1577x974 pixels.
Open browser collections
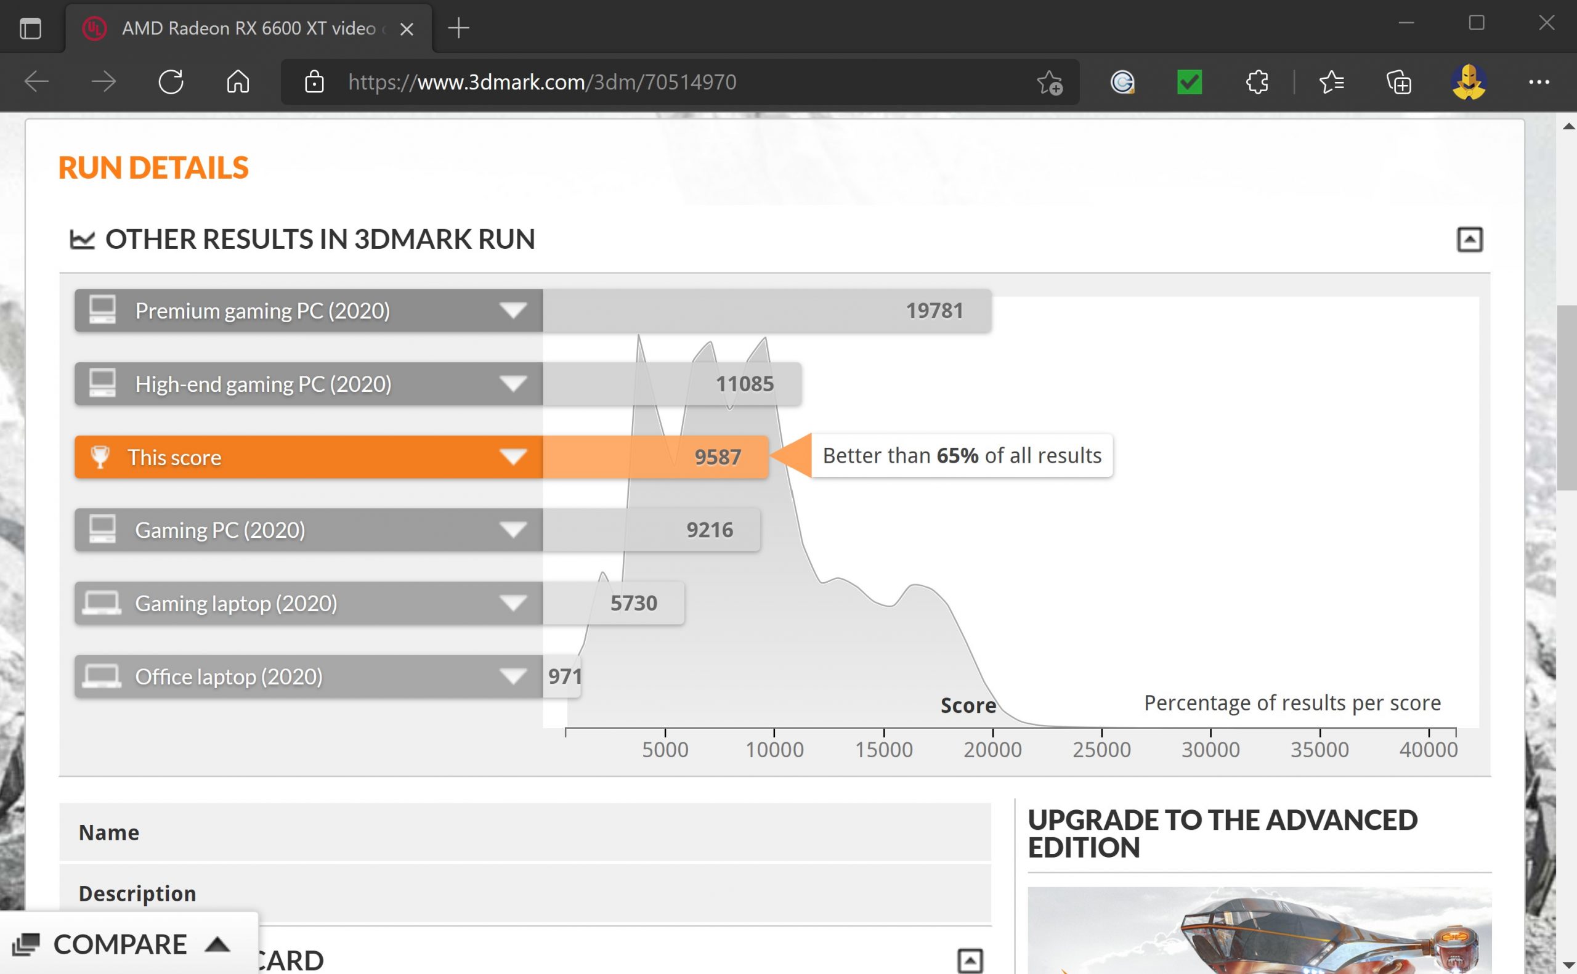pos(1398,83)
